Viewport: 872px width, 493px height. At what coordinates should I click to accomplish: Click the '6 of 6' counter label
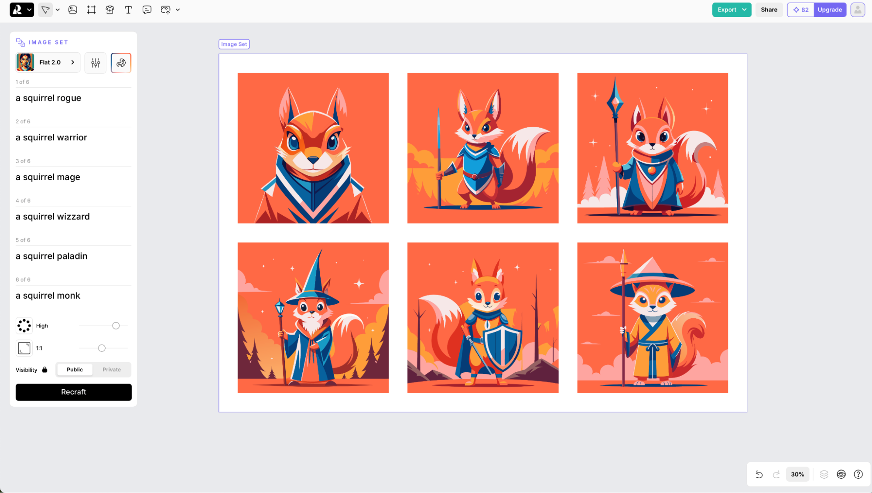(23, 280)
